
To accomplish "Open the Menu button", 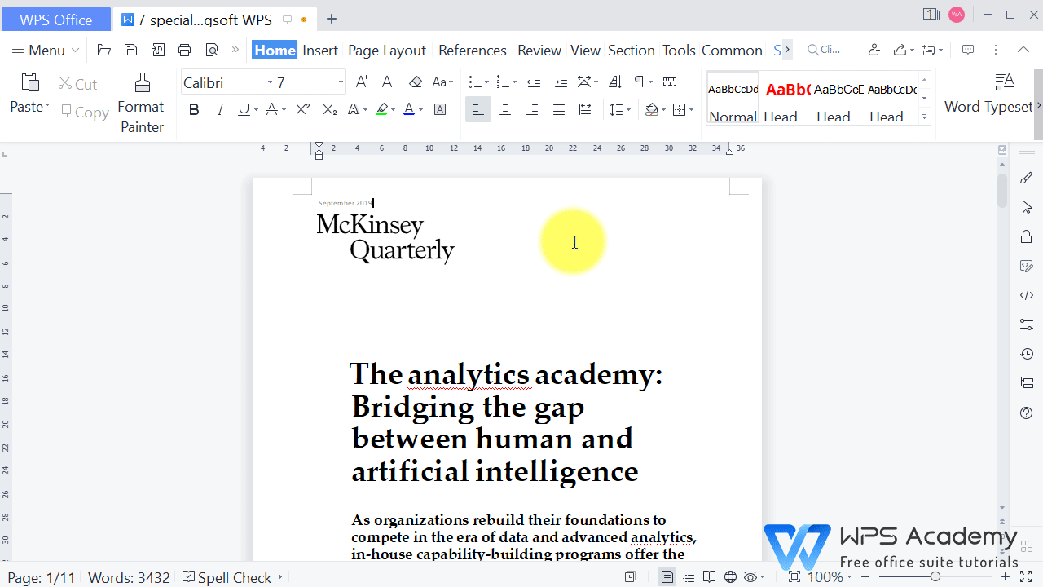I will [46, 51].
